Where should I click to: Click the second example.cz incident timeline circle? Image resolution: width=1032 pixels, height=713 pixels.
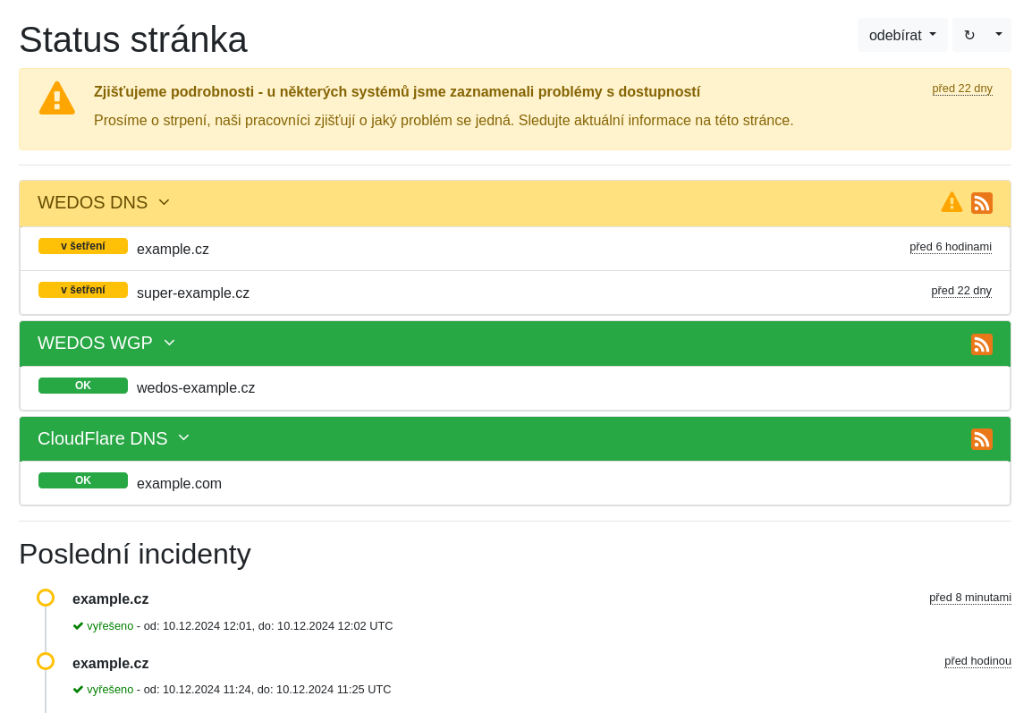(x=46, y=661)
